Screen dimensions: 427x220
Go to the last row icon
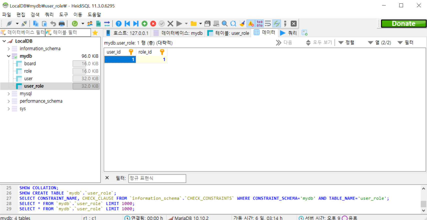point(136,23)
